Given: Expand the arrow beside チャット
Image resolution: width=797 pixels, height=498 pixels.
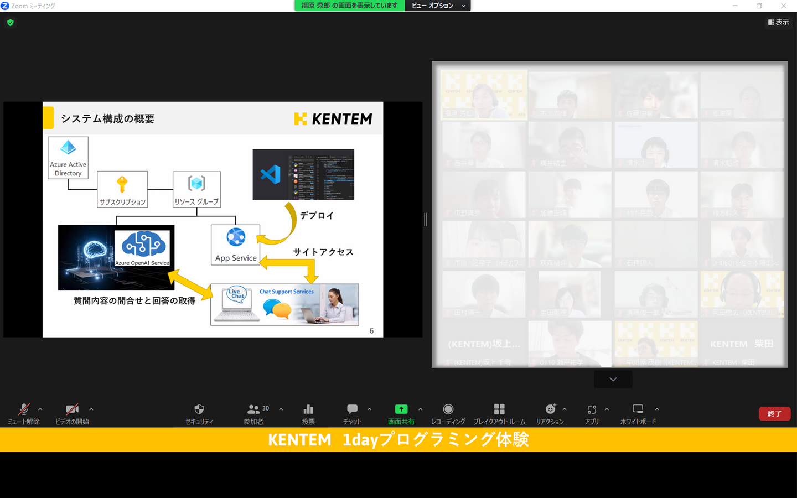Looking at the screenshot, I should coord(369,409).
